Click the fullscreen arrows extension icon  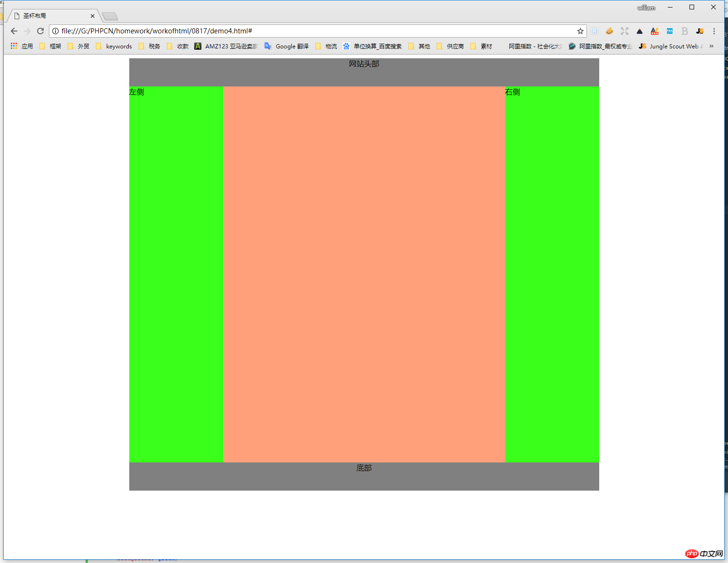(625, 31)
